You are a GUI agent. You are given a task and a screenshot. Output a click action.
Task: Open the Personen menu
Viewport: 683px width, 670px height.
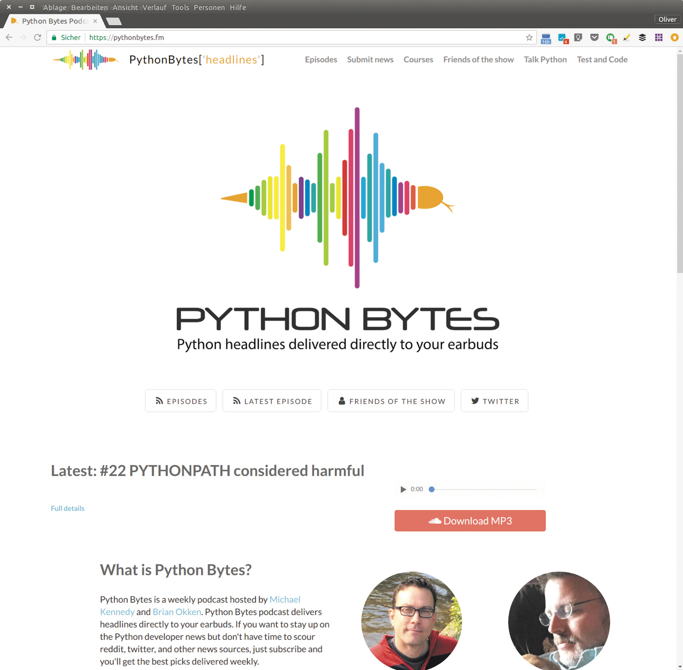[x=209, y=7]
